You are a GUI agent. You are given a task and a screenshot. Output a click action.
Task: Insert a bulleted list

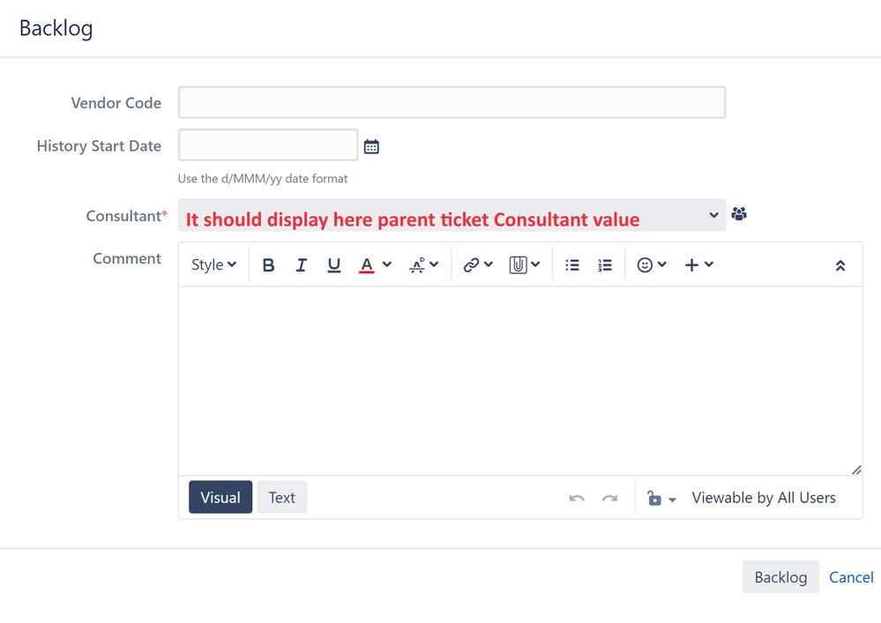click(571, 264)
